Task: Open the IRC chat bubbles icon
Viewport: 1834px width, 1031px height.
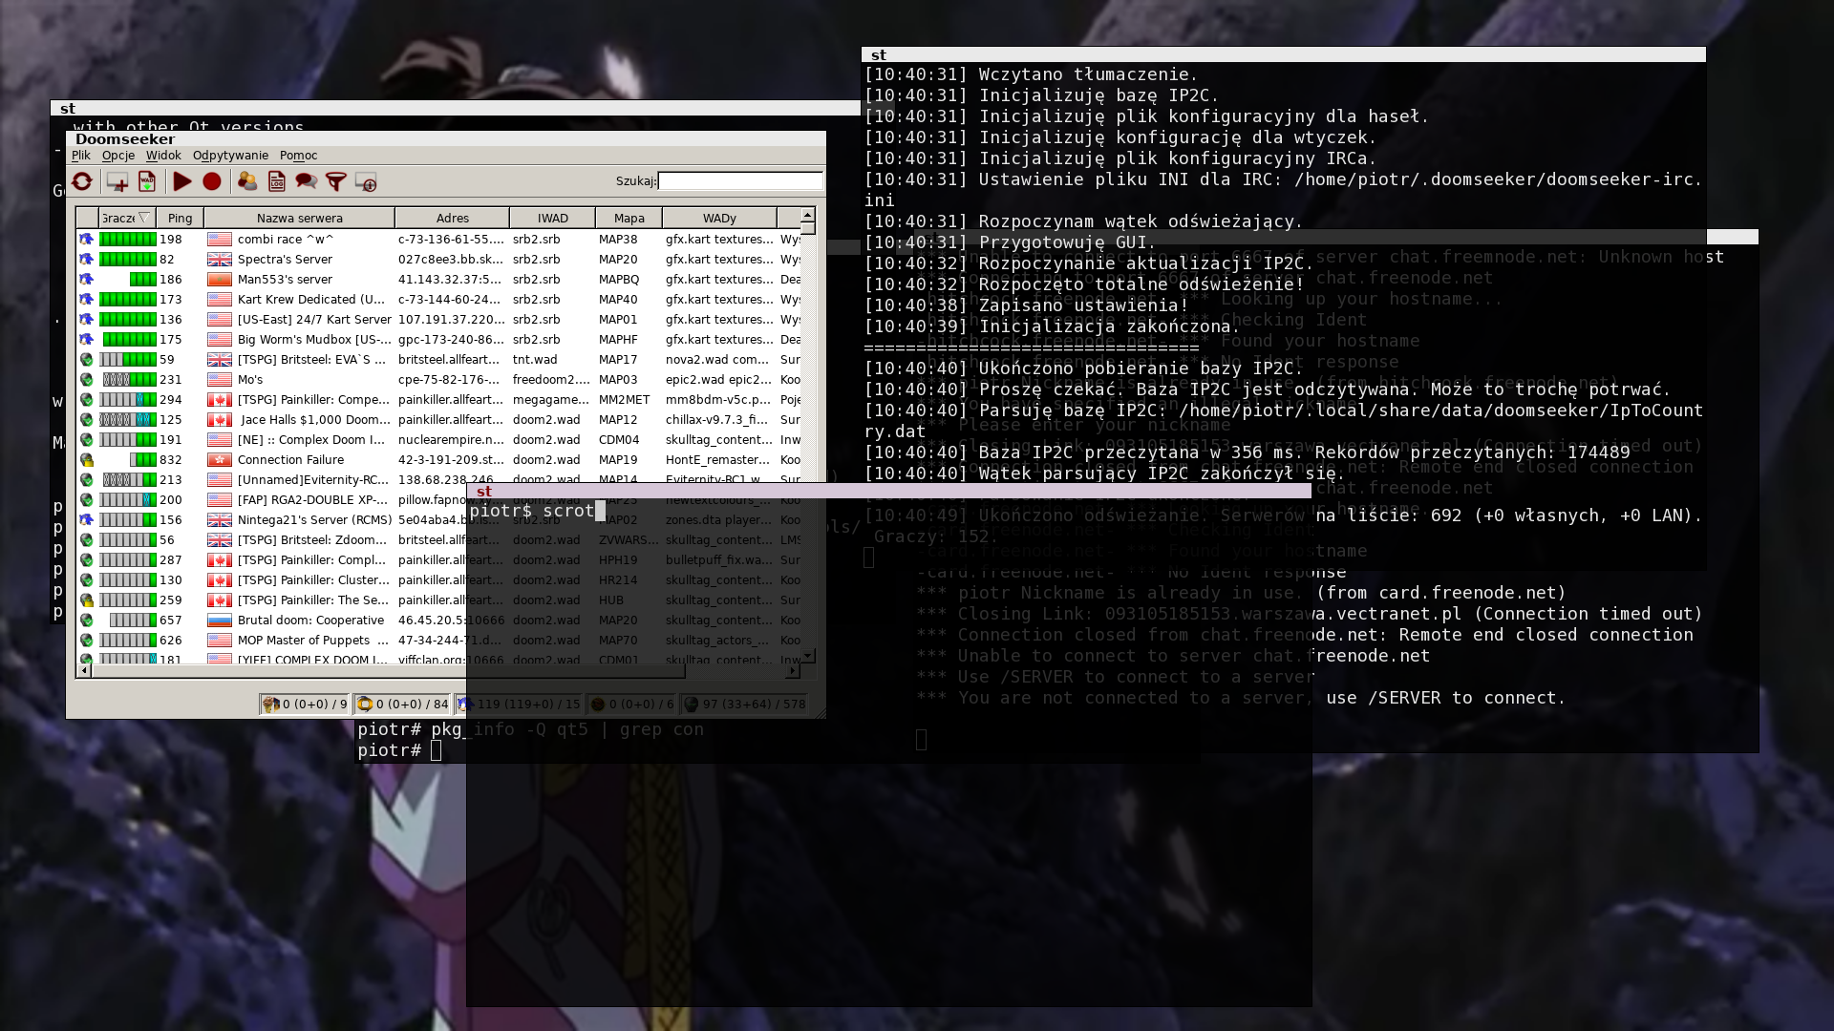Action: [x=306, y=181]
